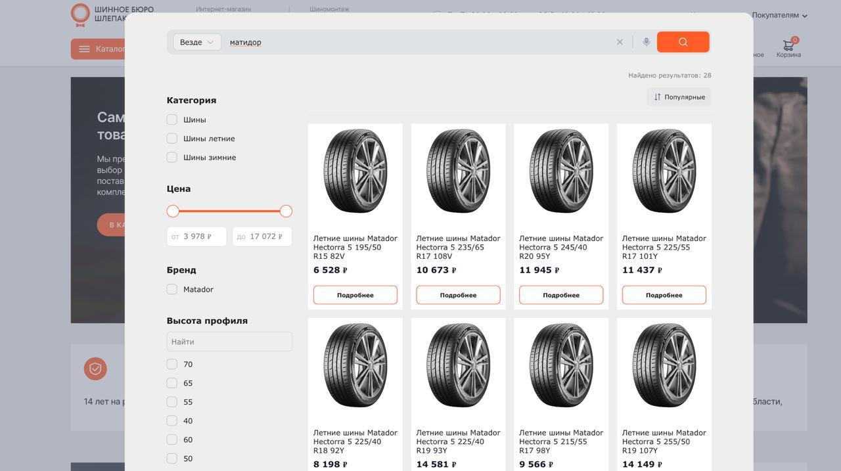Image resolution: width=841 pixels, height=471 pixels.
Task: Grab the minimum price slider handle
Action: [x=173, y=211]
